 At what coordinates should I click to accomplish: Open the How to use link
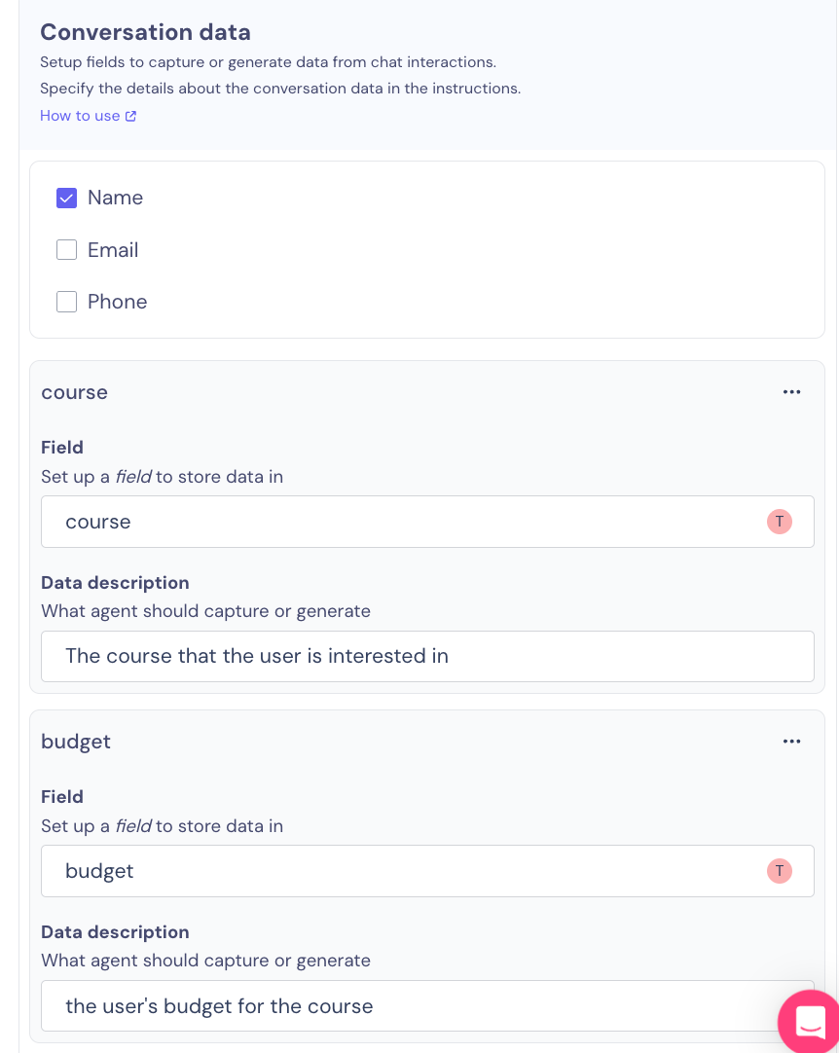point(88,116)
